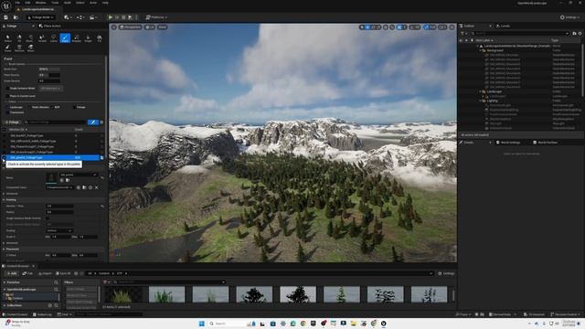Enable Single Instance Mode checkbox
The width and height of the screenshot is (585, 329).
7,89
